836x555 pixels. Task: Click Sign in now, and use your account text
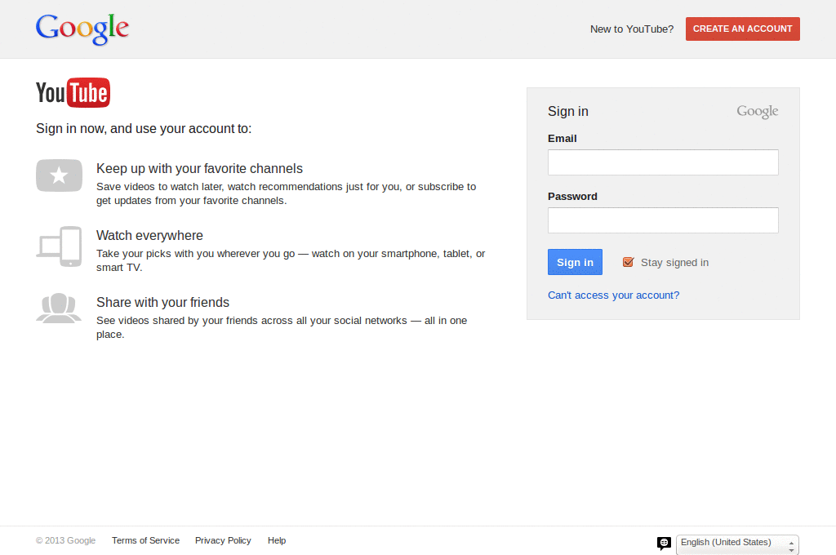[x=144, y=128]
